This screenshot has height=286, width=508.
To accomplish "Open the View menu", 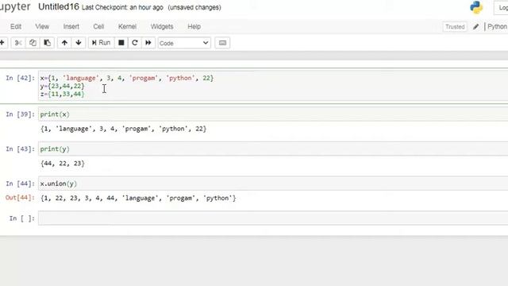I will click(x=42, y=26).
